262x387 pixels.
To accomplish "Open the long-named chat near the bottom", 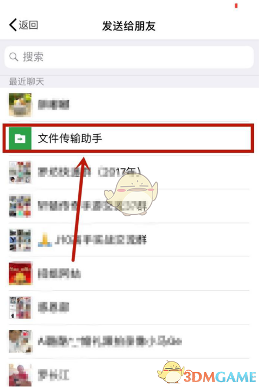I will pyautogui.click(x=129, y=341).
